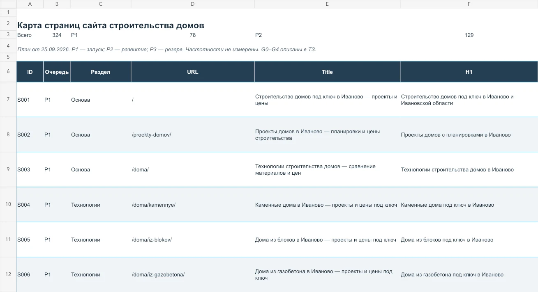This screenshot has width=538, height=292.
Task: Click the URL cell "/doma/" in row S003
Action: pyautogui.click(x=193, y=170)
